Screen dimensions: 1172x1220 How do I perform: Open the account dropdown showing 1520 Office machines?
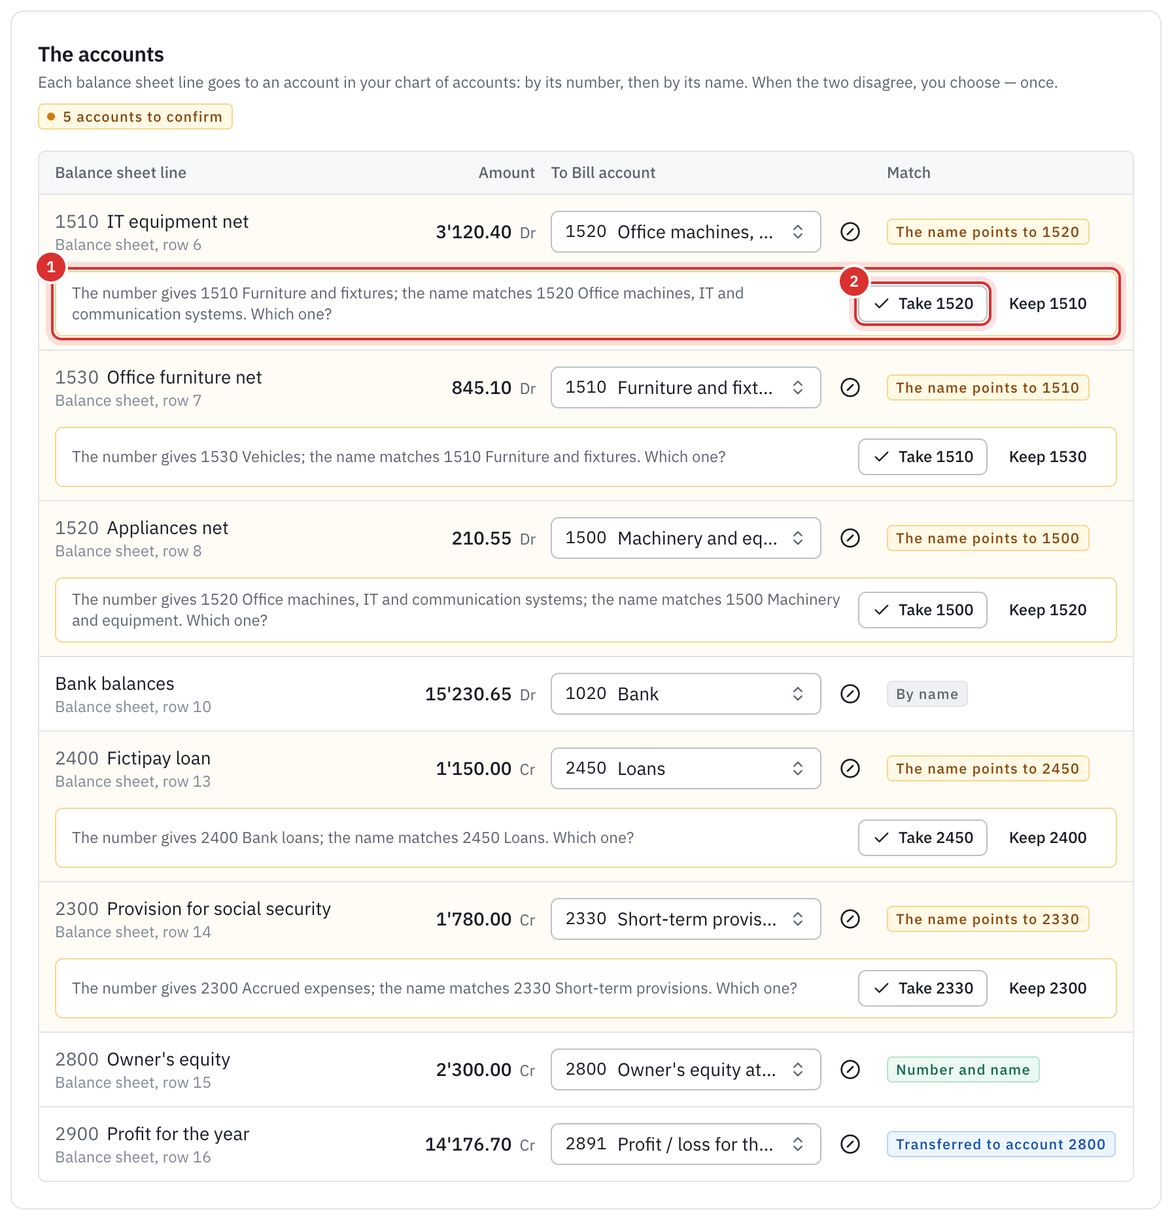pyautogui.click(x=685, y=232)
